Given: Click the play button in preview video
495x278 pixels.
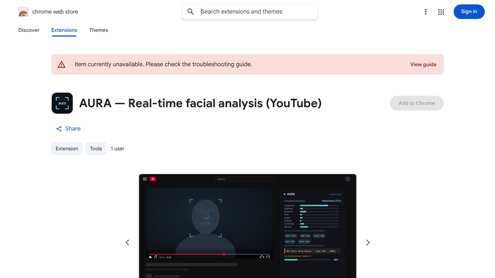Looking at the screenshot, I should [150, 257].
